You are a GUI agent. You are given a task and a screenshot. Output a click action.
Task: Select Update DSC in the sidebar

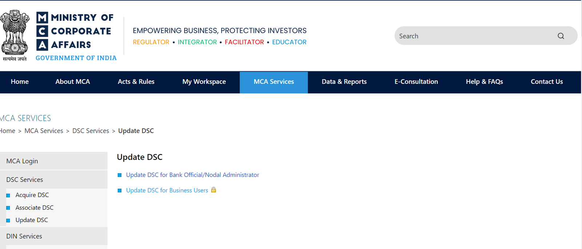pyautogui.click(x=32, y=220)
